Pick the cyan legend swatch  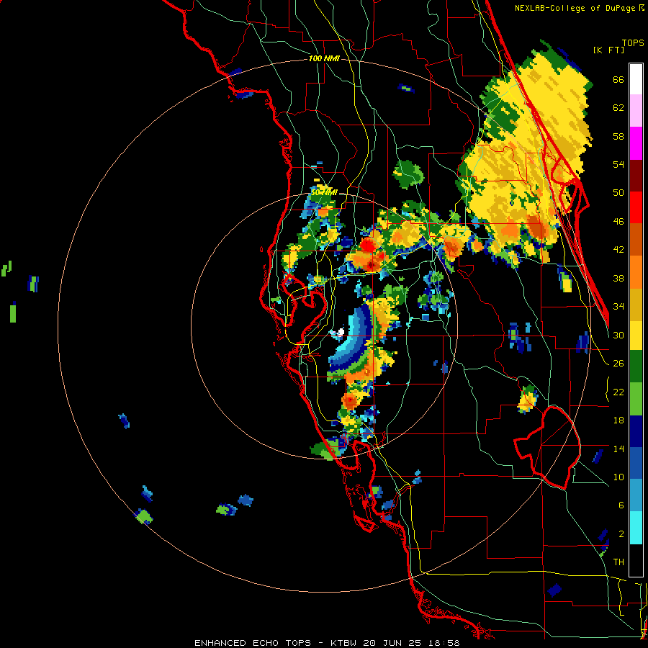[636, 528]
